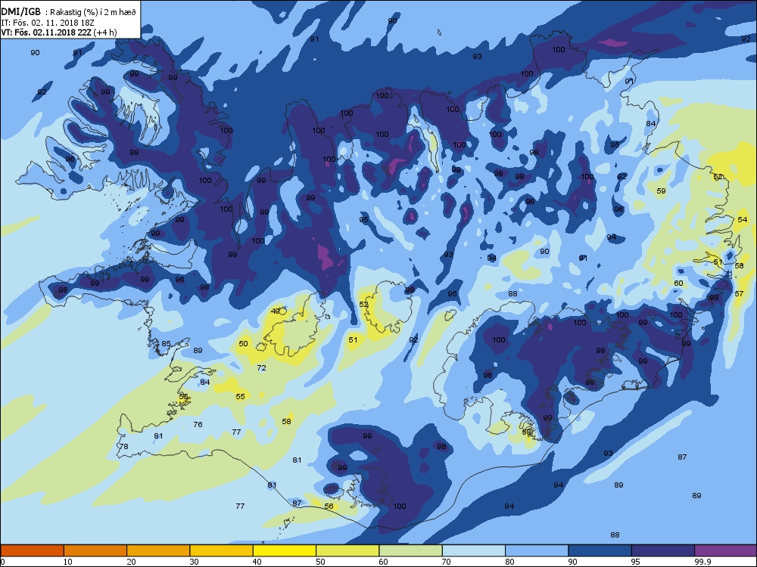This screenshot has width=757, height=567.
Task: Click the dark orange 0–10 legend swatch
Action: (32, 550)
